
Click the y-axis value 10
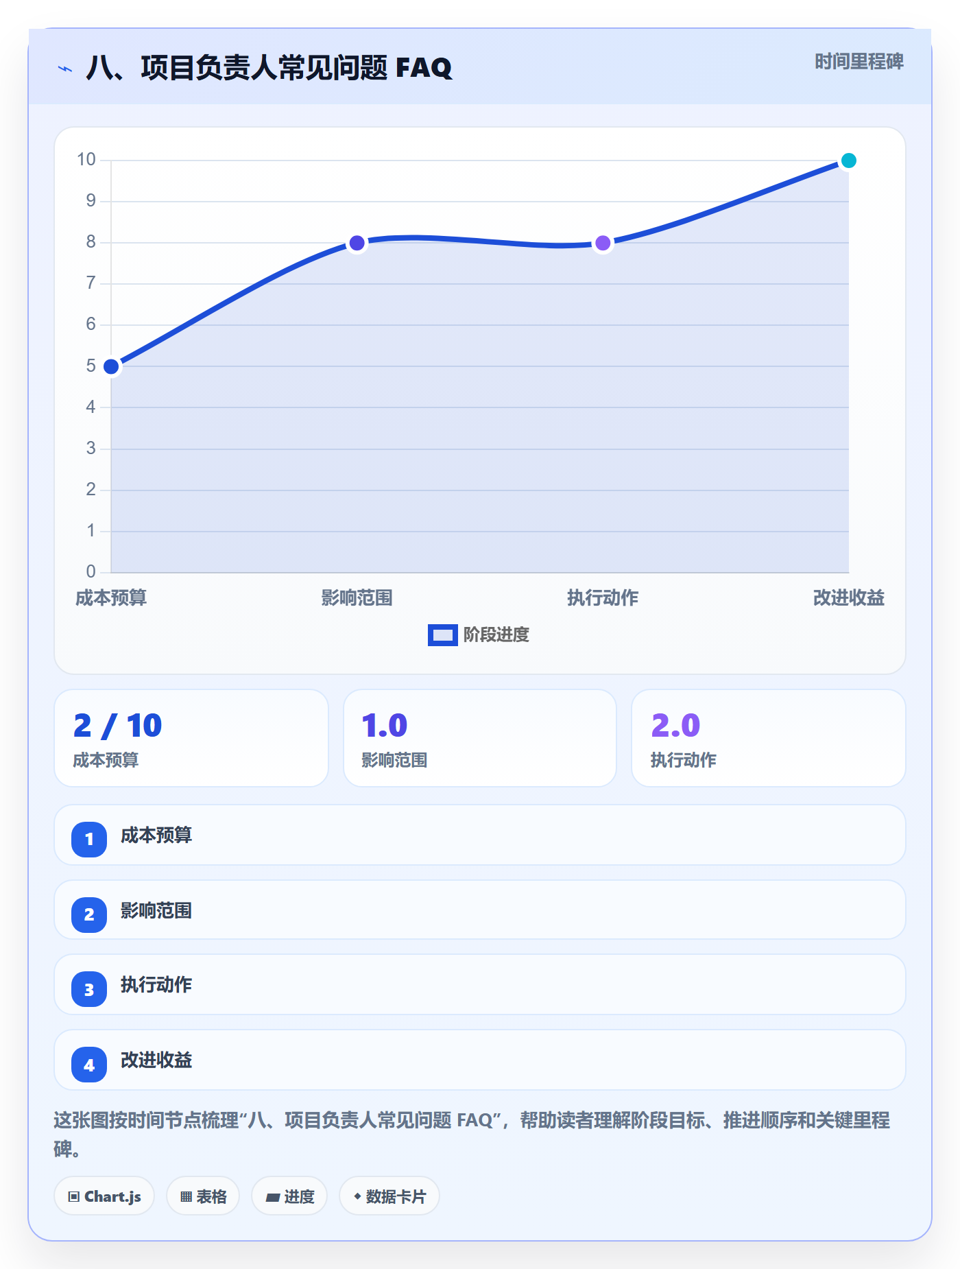[86, 160]
